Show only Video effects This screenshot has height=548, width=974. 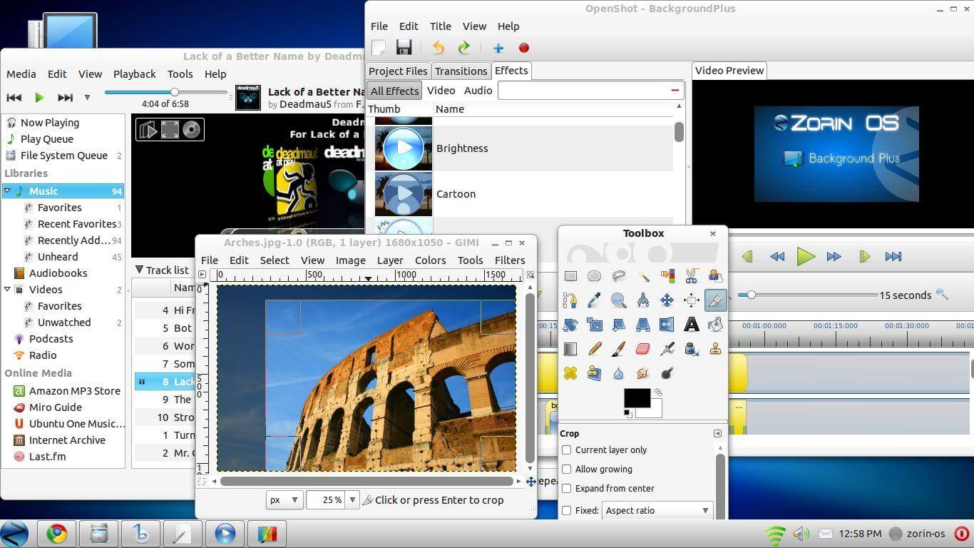pyautogui.click(x=441, y=91)
